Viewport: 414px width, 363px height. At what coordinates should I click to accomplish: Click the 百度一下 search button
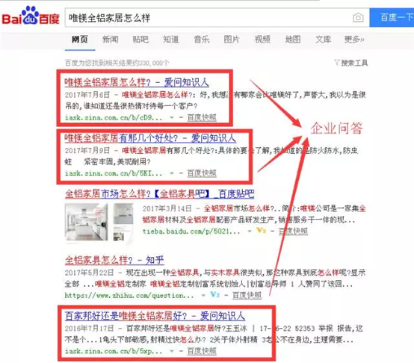tap(392, 17)
